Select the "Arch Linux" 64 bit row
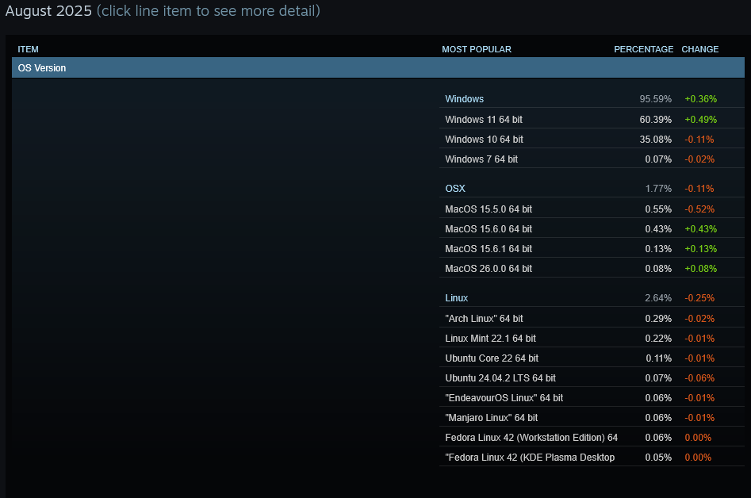The width and height of the screenshot is (751, 498). tap(592, 319)
